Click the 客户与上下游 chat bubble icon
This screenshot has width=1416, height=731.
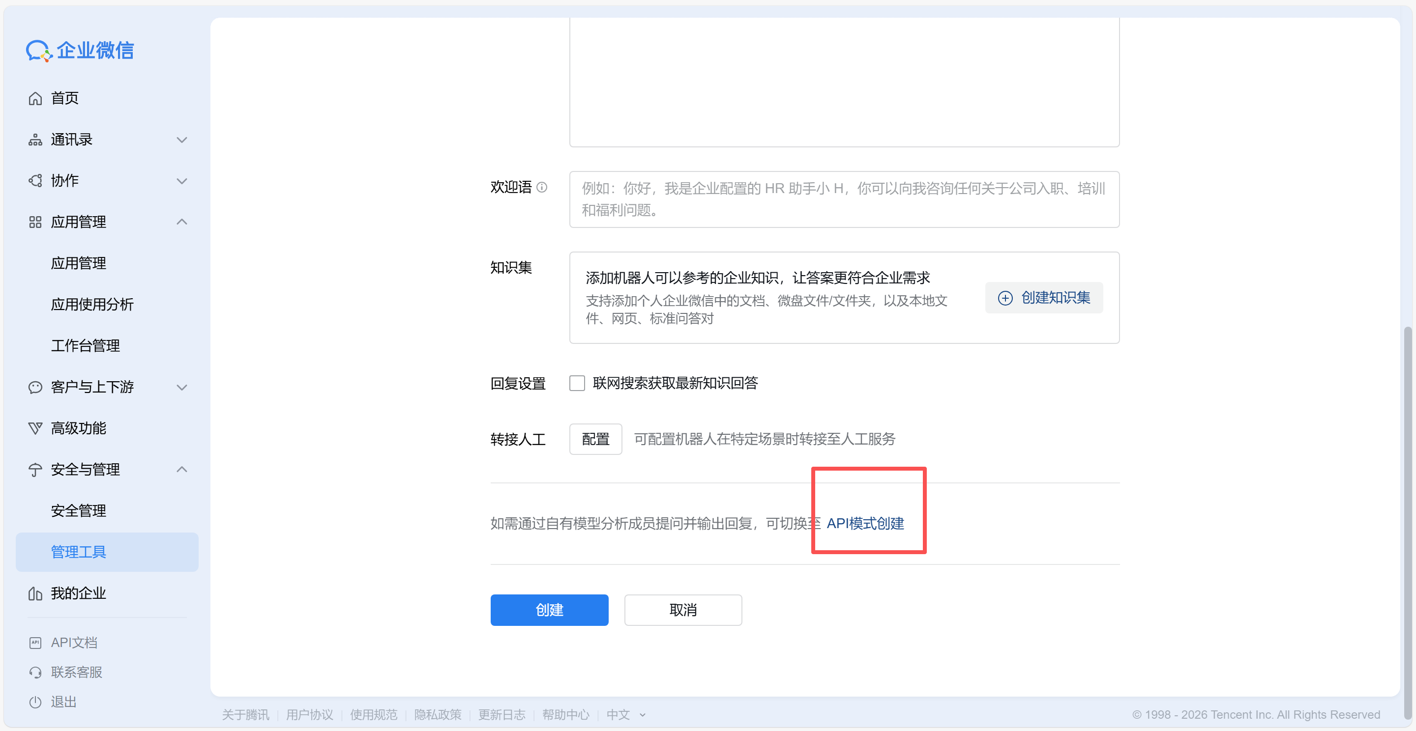coord(35,387)
